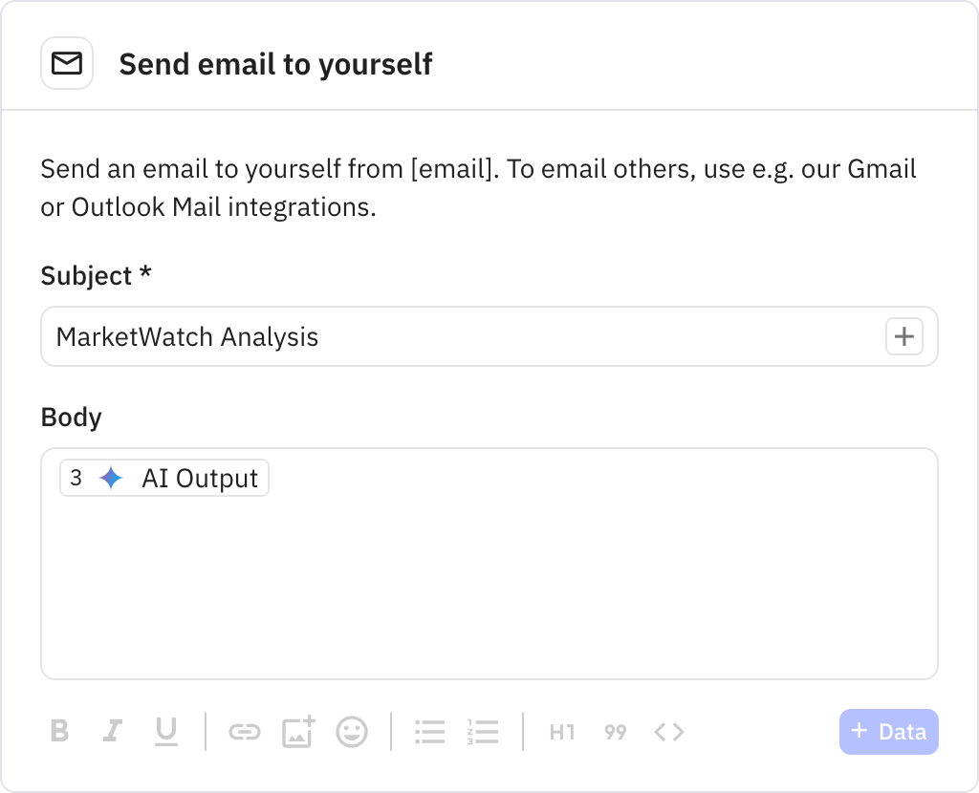Open the code formatting option
The width and height of the screenshot is (979, 793).
(x=668, y=732)
